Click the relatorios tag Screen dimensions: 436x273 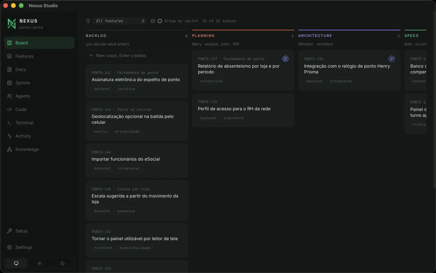click(x=211, y=81)
